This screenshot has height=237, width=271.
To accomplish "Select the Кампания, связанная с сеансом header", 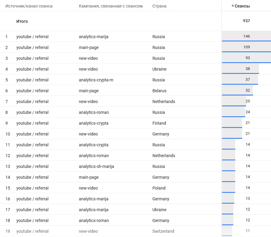I will (x=111, y=6).
